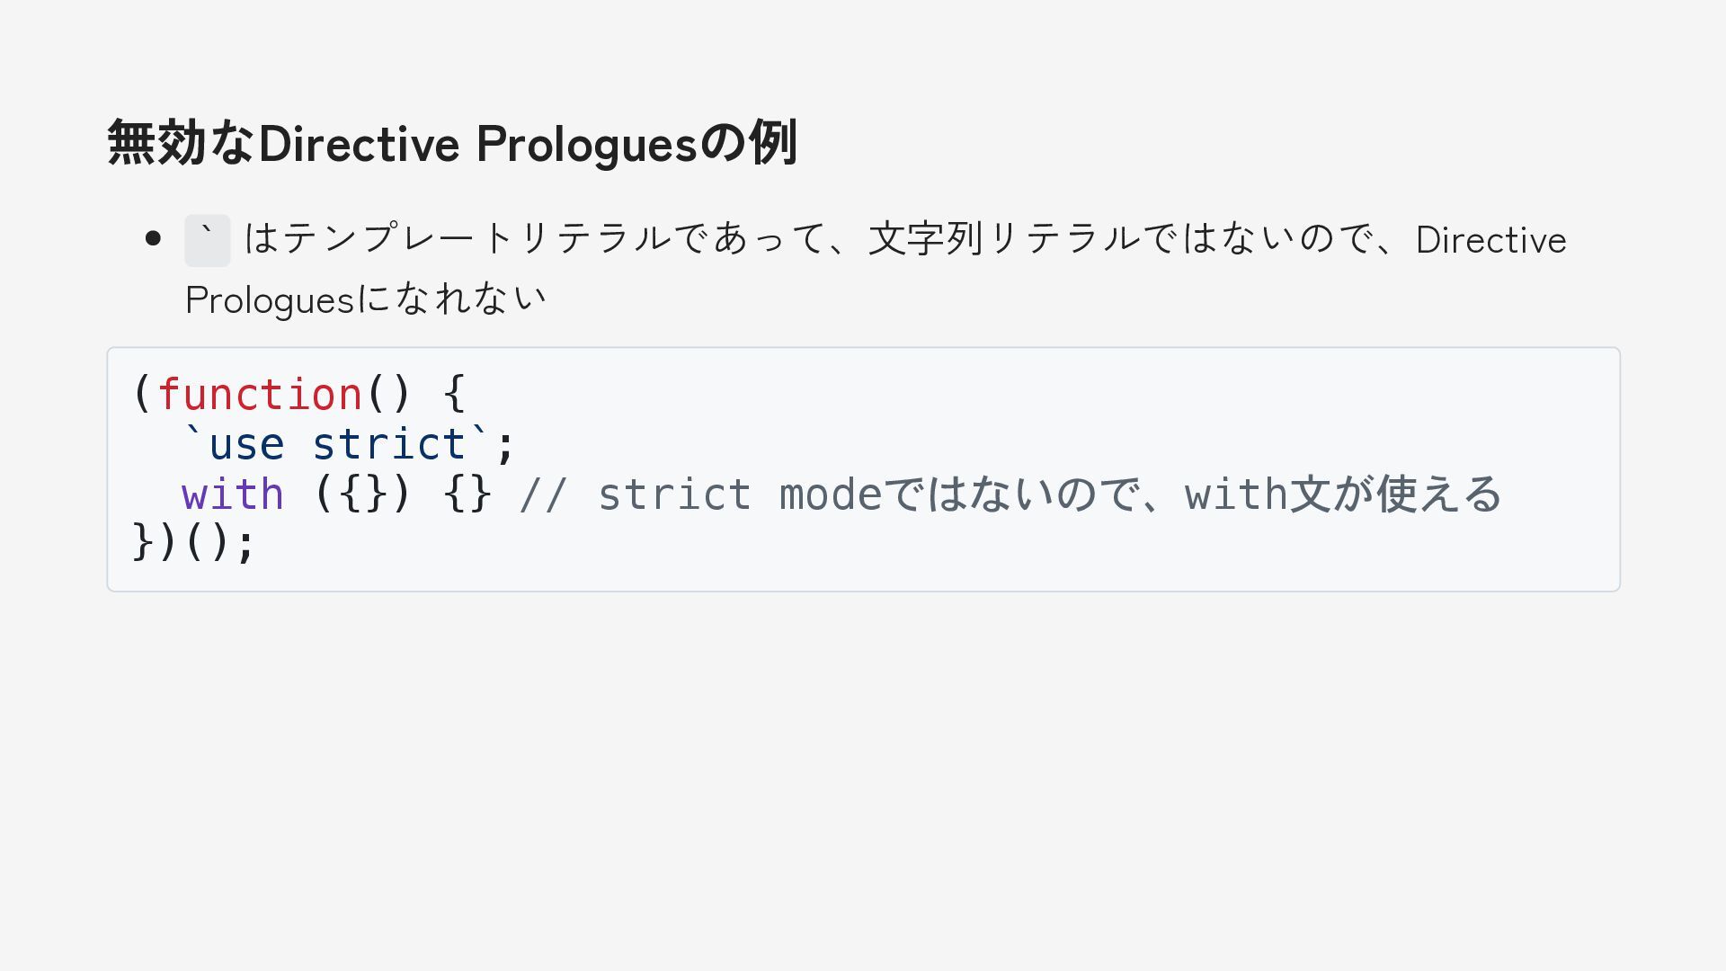
Task: Click the empty {} block before the comment
Action: pyautogui.click(x=467, y=494)
